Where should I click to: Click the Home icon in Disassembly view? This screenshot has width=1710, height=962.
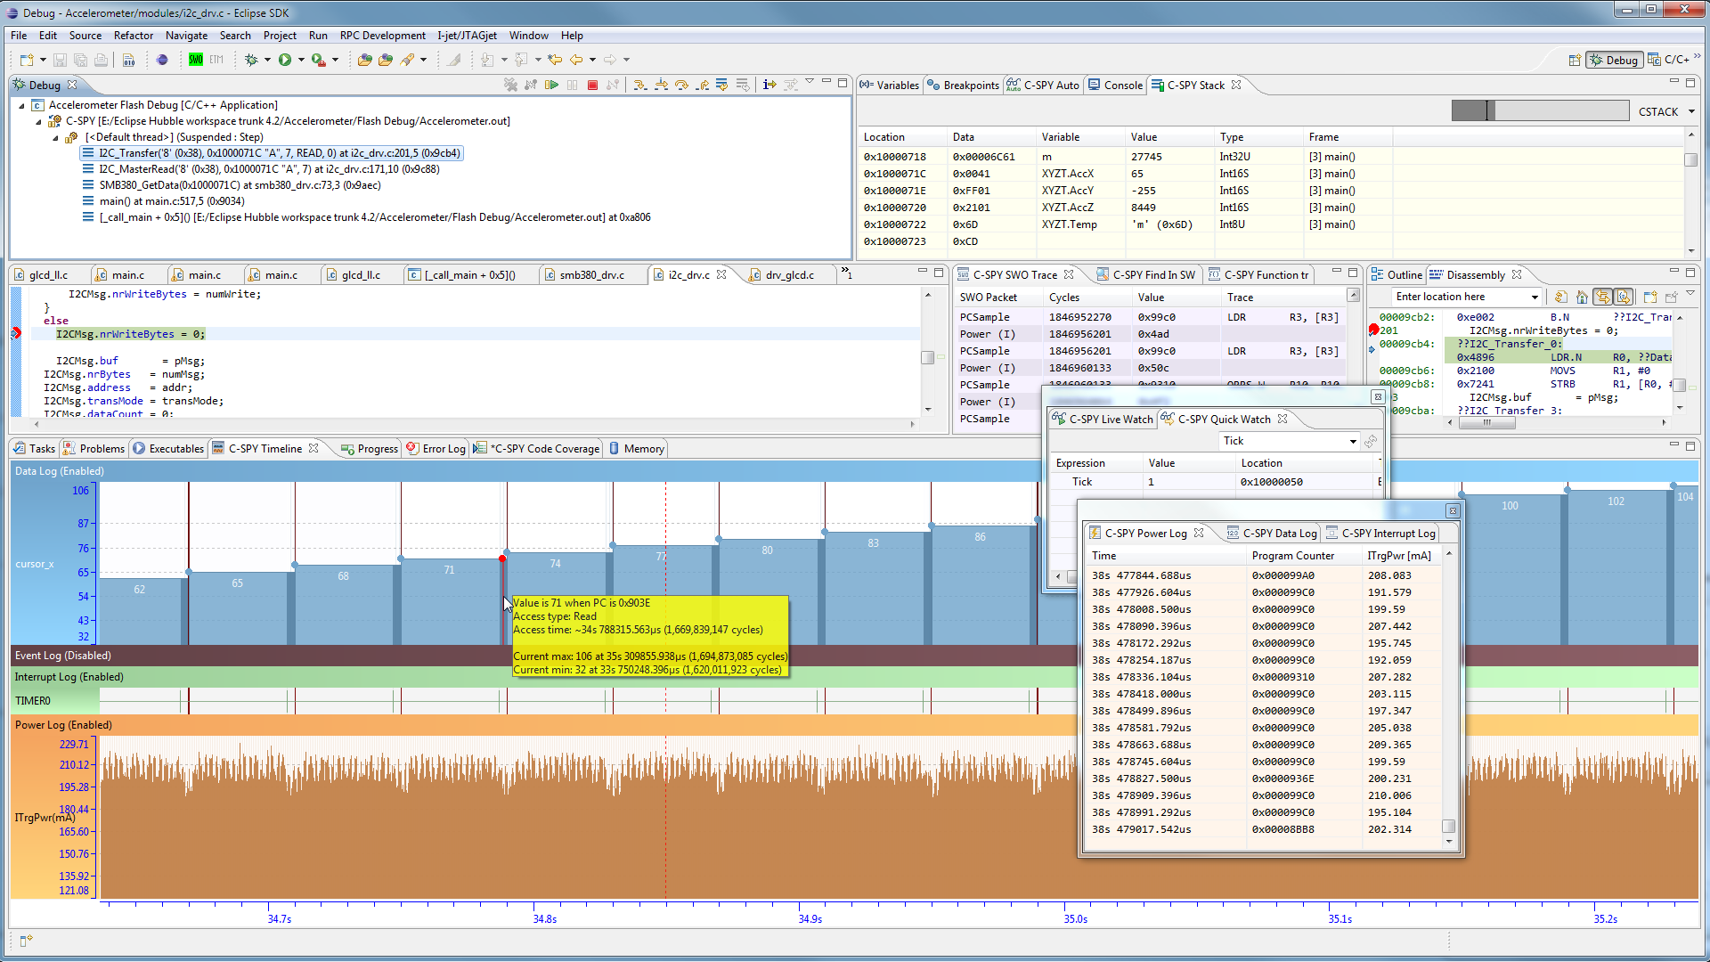click(1582, 297)
